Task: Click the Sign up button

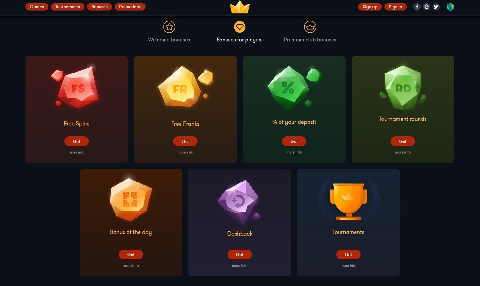Action: tap(370, 7)
